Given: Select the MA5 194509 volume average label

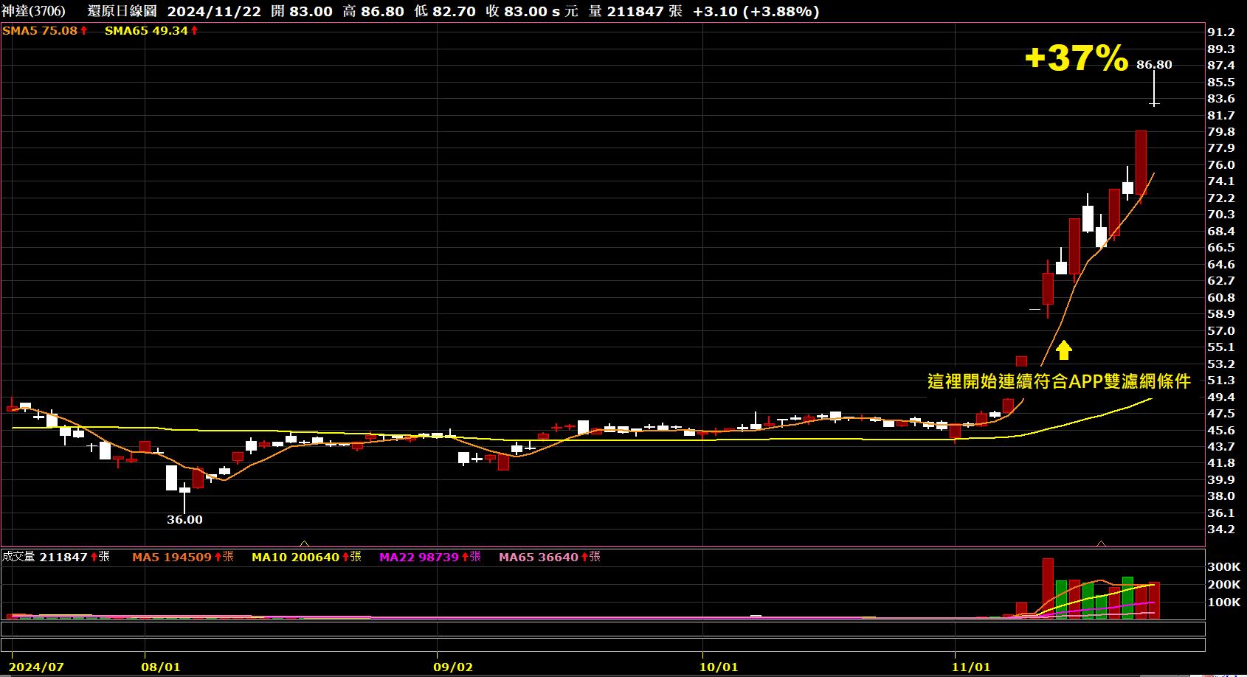Looking at the screenshot, I should click(172, 557).
